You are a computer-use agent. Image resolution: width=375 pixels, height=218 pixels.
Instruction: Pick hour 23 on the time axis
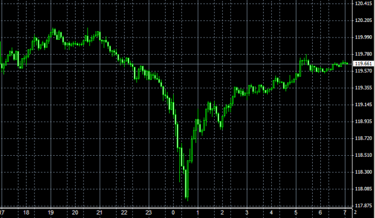point(148,212)
